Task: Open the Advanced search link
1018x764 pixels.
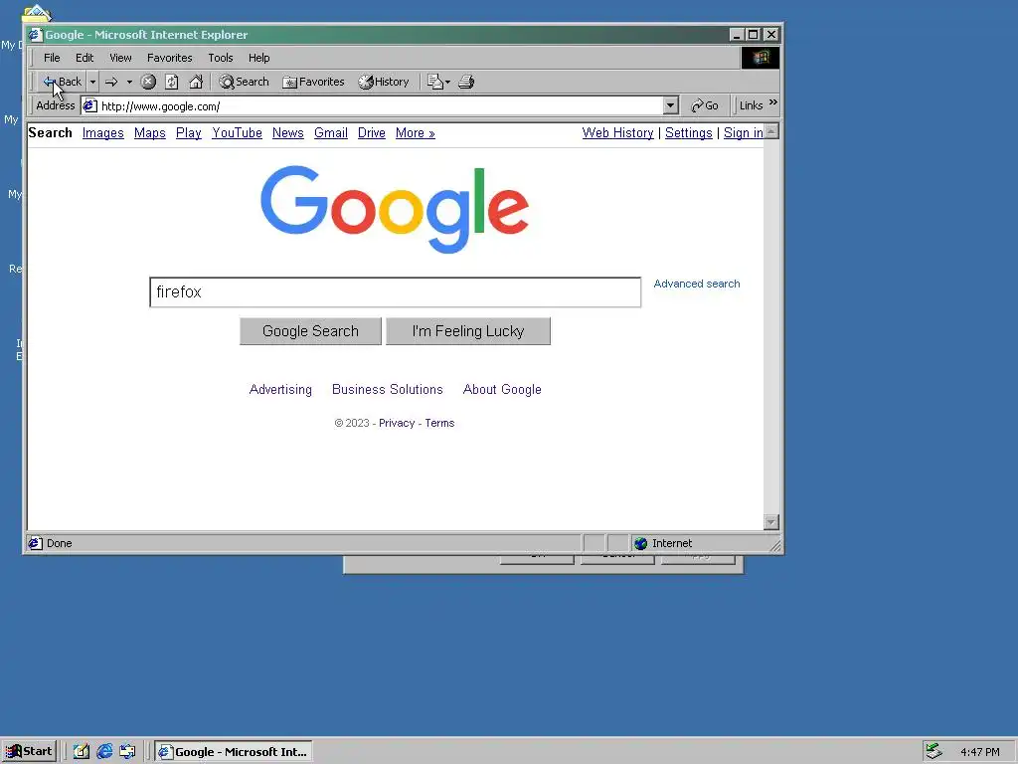Action: point(697,284)
